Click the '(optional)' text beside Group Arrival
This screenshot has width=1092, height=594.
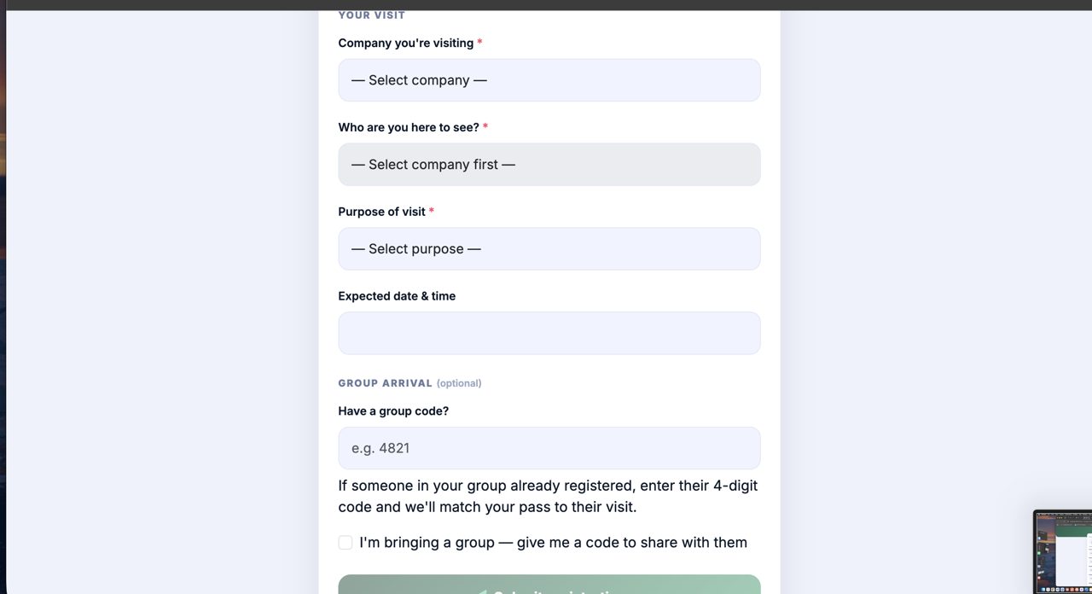coord(459,383)
